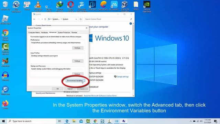Viewport: 220px width, 124px height.
Task: Launch GeForce Experience desktop shortcut
Action: point(147,6)
